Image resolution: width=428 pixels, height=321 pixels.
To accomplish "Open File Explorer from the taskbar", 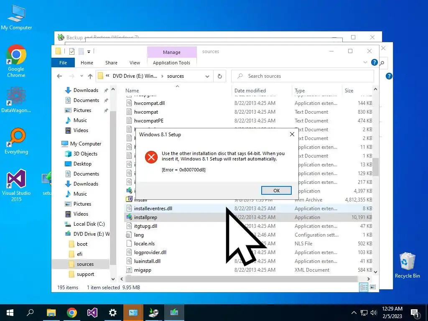I will [51, 313].
